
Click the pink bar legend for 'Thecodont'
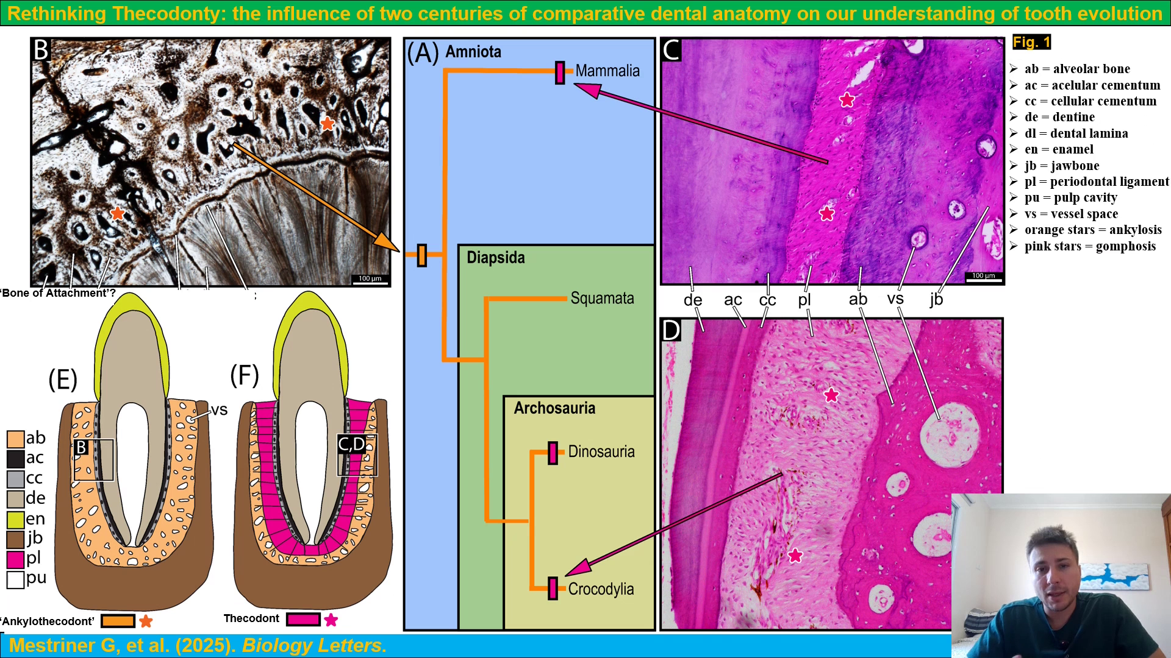(303, 620)
